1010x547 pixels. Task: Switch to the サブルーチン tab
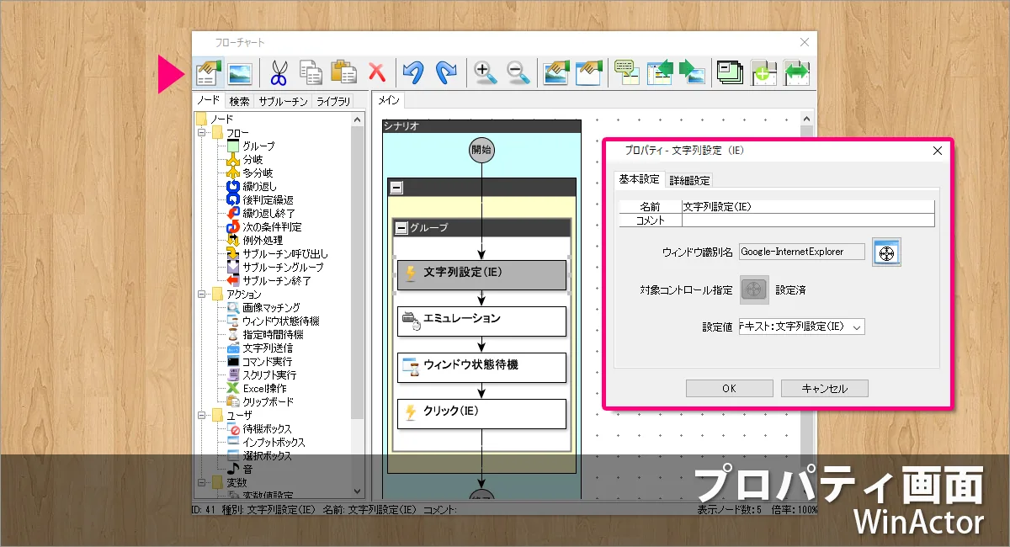coord(283,102)
